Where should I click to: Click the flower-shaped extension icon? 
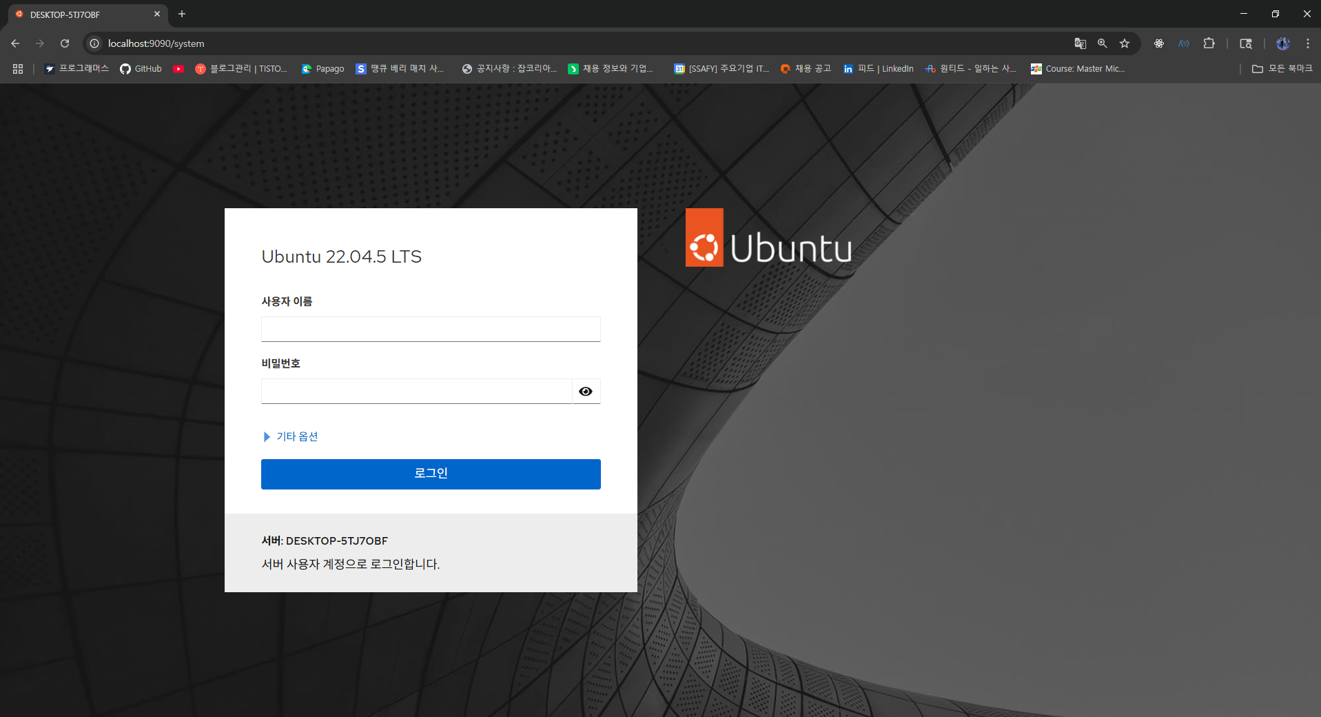click(x=1159, y=43)
